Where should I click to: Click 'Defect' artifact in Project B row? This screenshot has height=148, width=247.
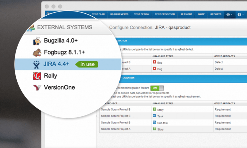[x=218, y=62]
